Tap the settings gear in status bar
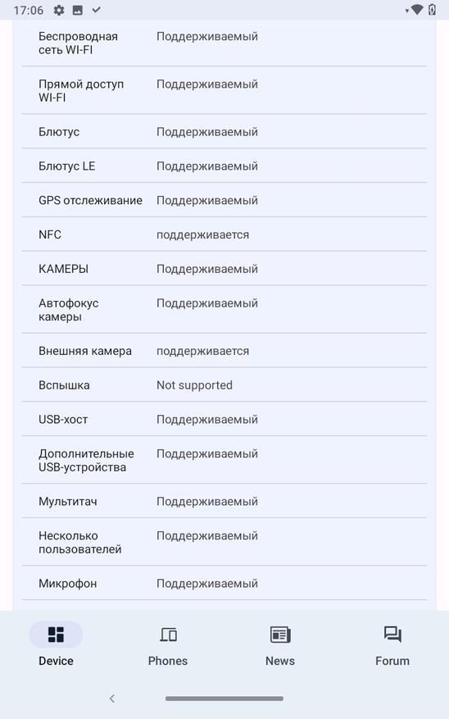Viewport: 449px width, 719px height. pos(59,10)
